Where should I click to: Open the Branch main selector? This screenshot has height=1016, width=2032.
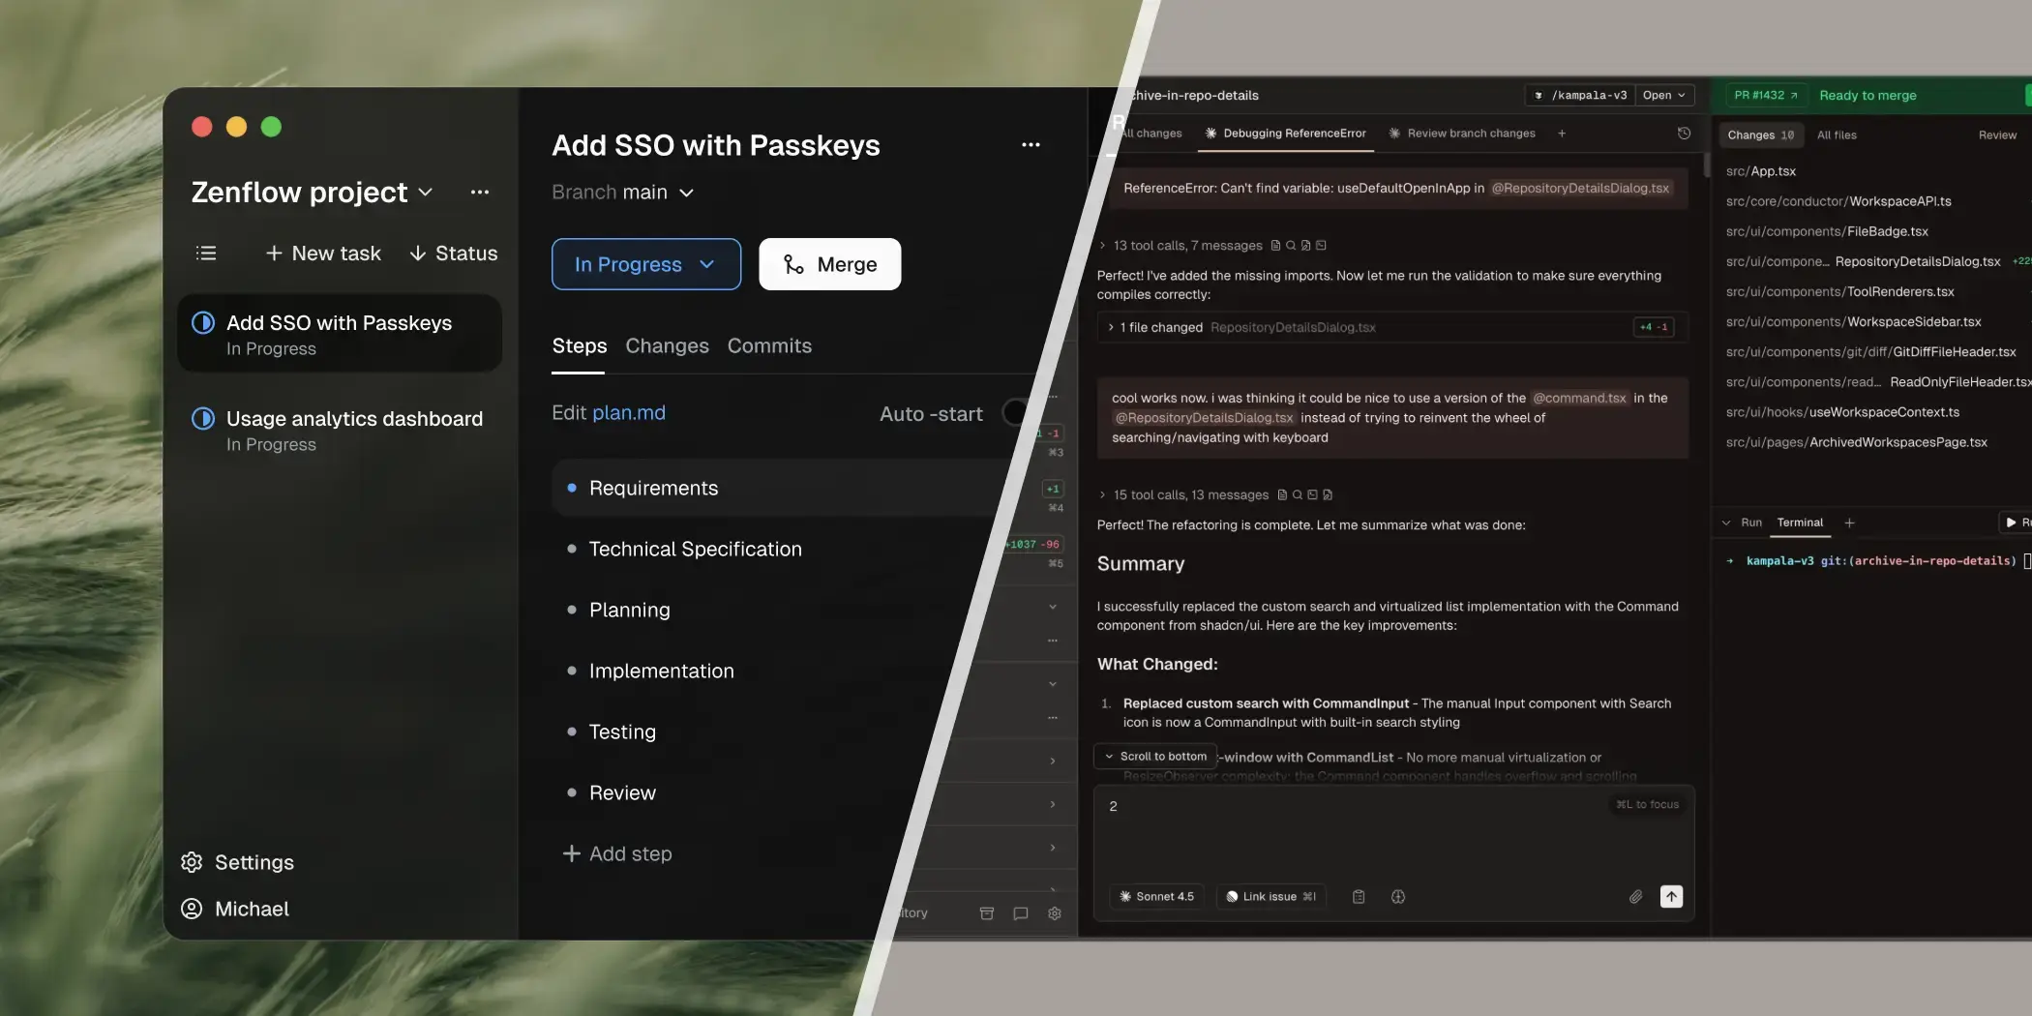[623, 193]
